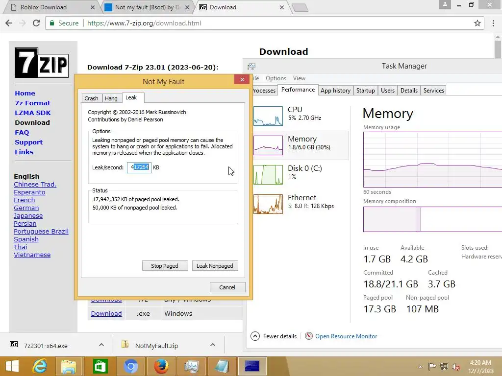Open the Startup tab in Task Manager
This screenshot has height=376, width=502.
[366, 91]
